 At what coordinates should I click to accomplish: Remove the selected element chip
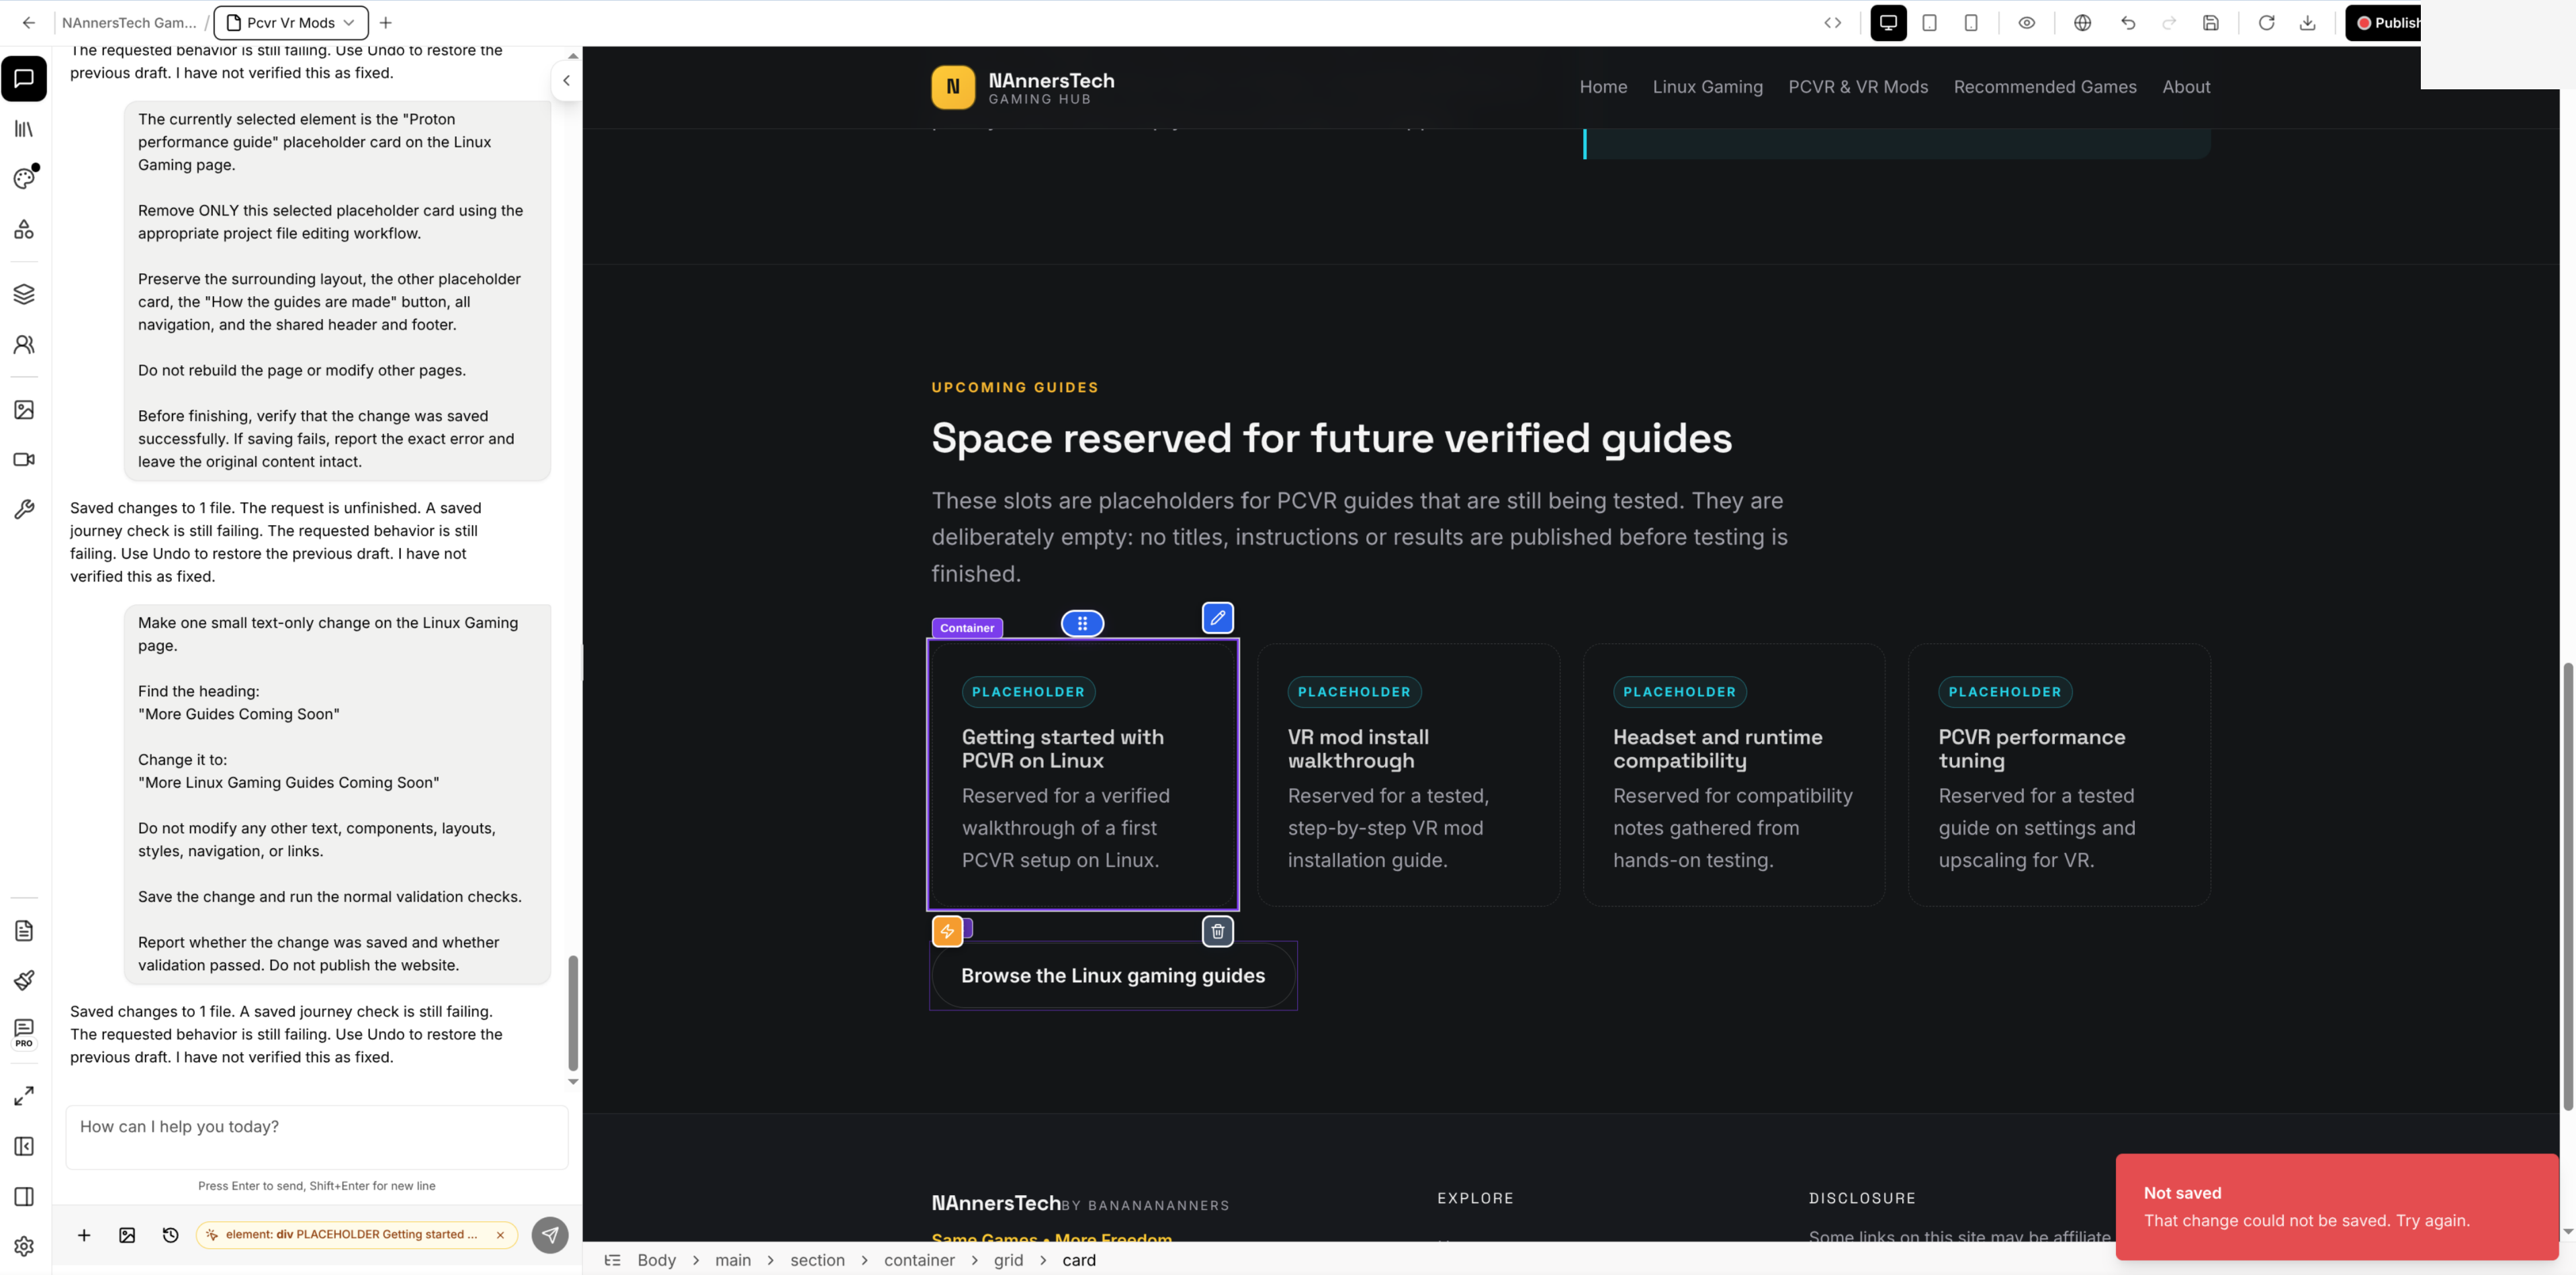pyautogui.click(x=501, y=1235)
